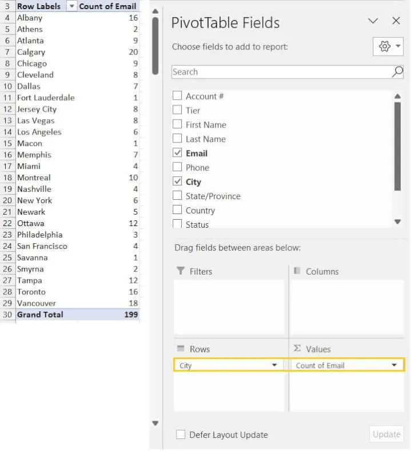The height and width of the screenshot is (451, 411).
Task: Open the Row Labels filter dropdown
Action: pos(71,6)
